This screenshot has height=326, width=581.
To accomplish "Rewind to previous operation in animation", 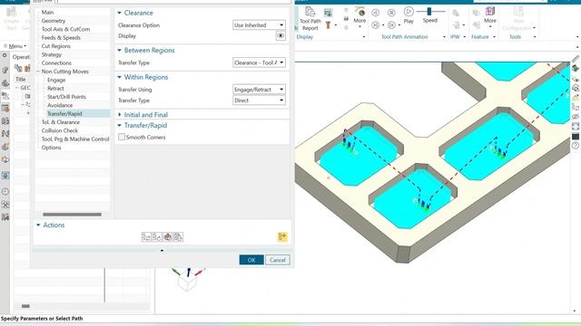I will pos(375,25).
